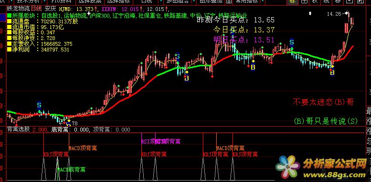Open the F10资料 toolbar tab
This screenshot has height=182, width=371.
coord(61,1)
